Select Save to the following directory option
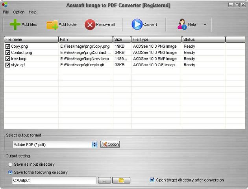The height and width of the screenshot is (189, 248). [10, 172]
